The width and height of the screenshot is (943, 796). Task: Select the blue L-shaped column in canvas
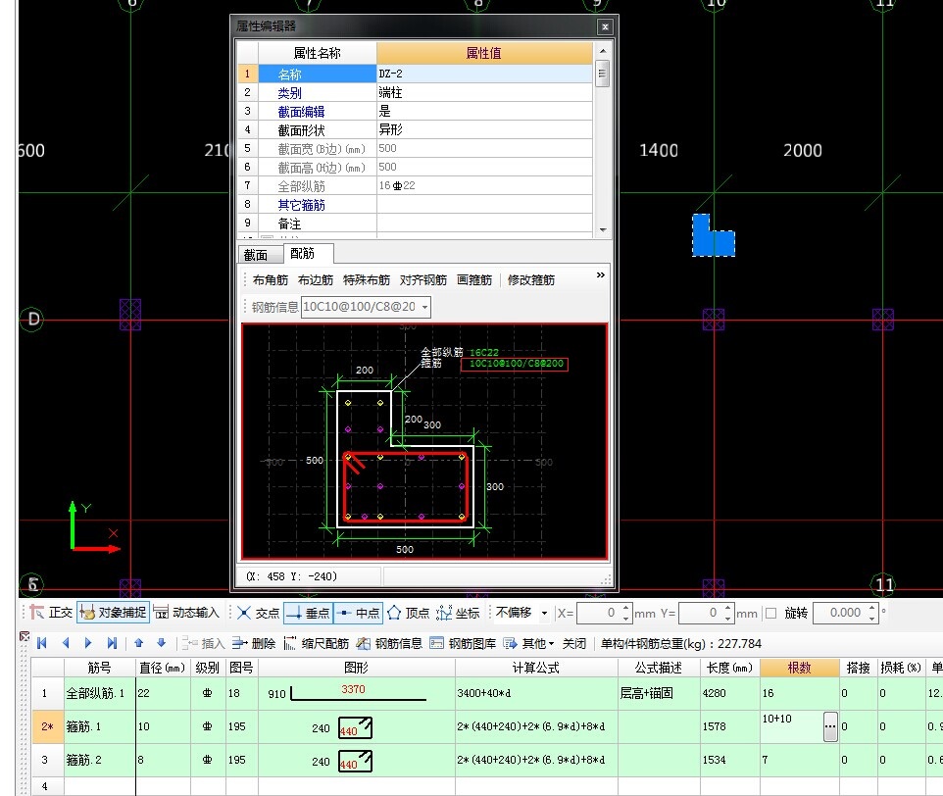pyautogui.click(x=714, y=236)
